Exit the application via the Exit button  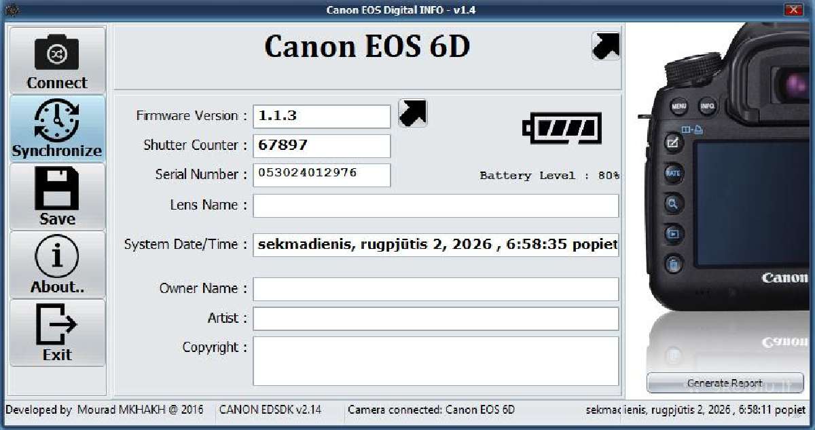click(57, 332)
